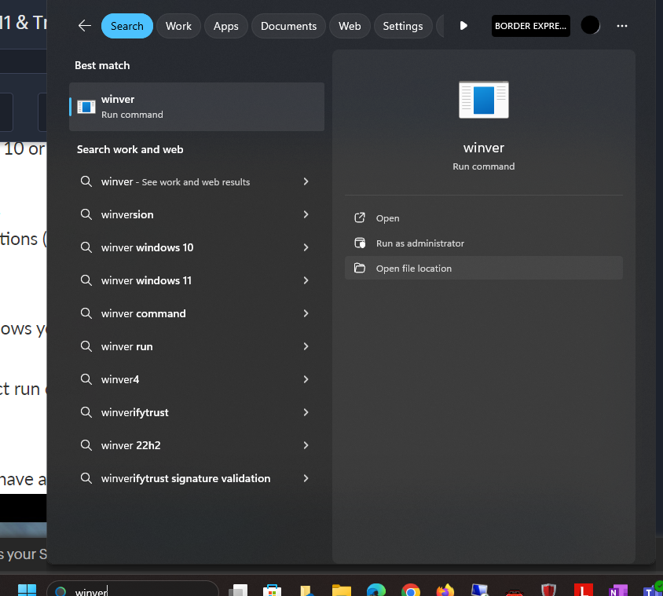Switch to the Settings filter tab

tap(402, 26)
